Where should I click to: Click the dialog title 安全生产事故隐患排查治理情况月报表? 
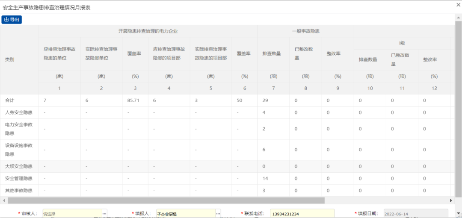47,8
